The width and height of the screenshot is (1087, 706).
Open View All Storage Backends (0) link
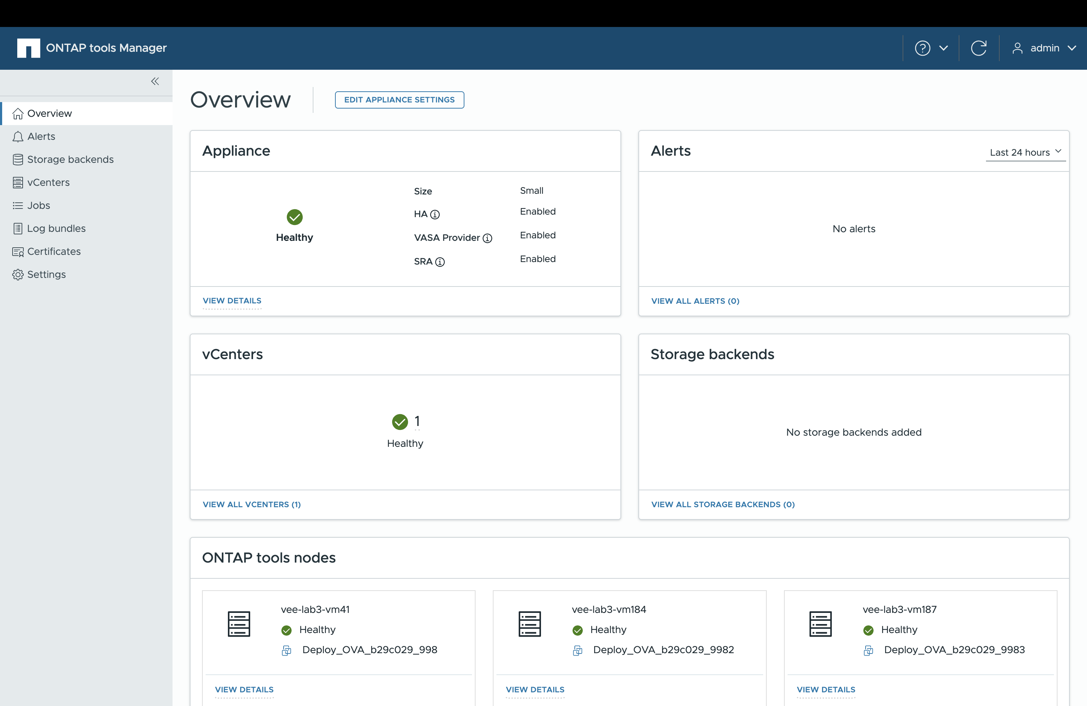(x=723, y=504)
